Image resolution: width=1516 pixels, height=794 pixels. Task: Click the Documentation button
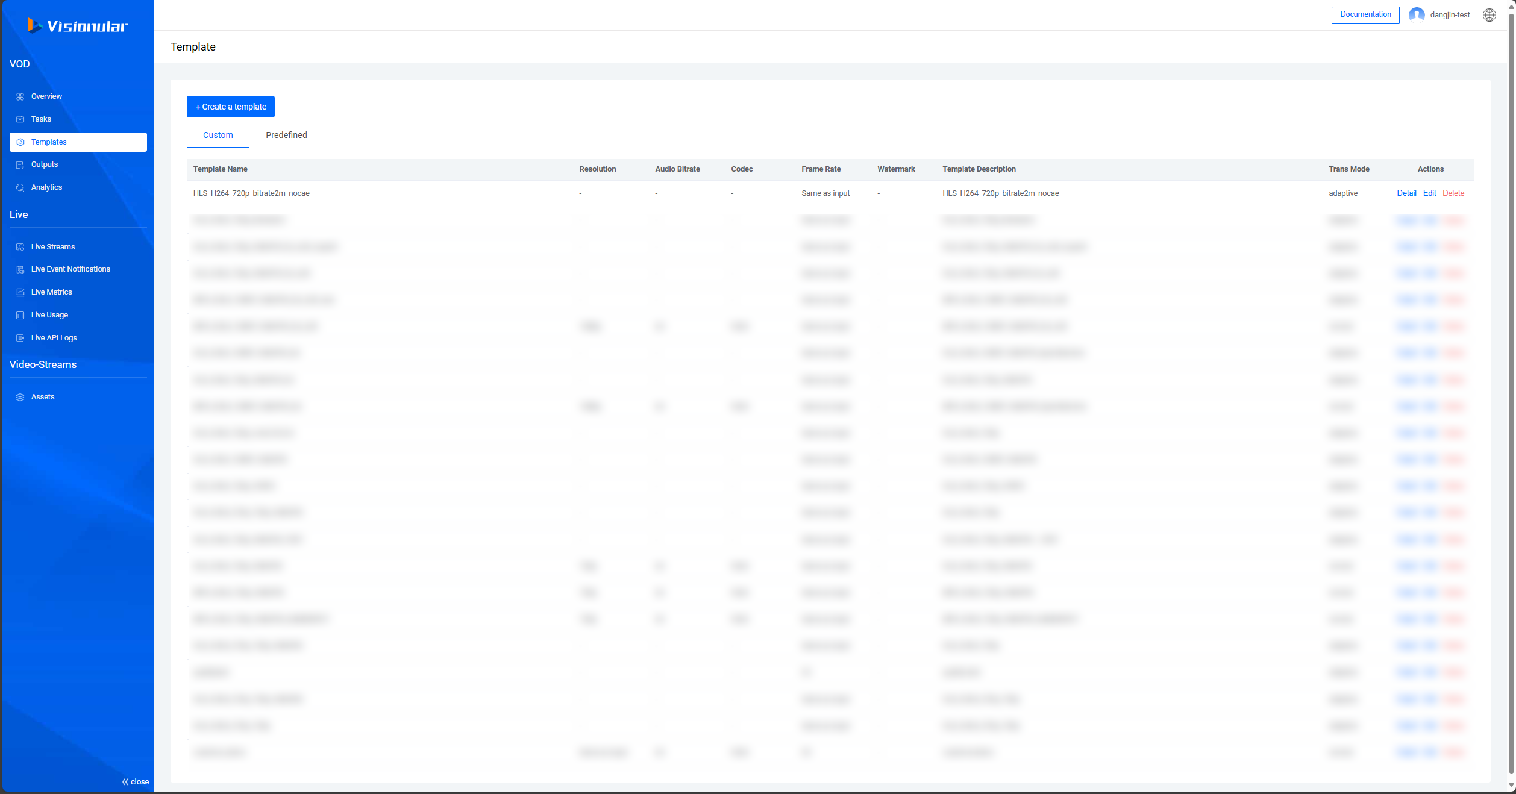click(x=1365, y=14)
